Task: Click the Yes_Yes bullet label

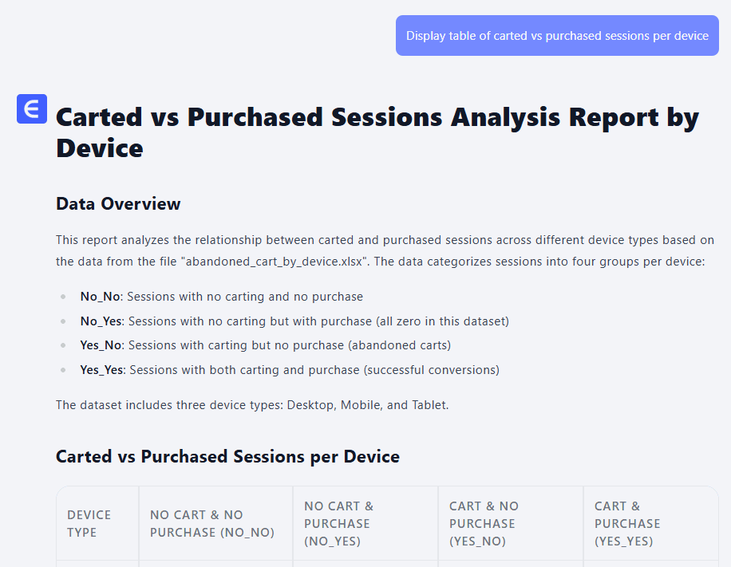Action: pyautogui.click(x=102, y=370)
